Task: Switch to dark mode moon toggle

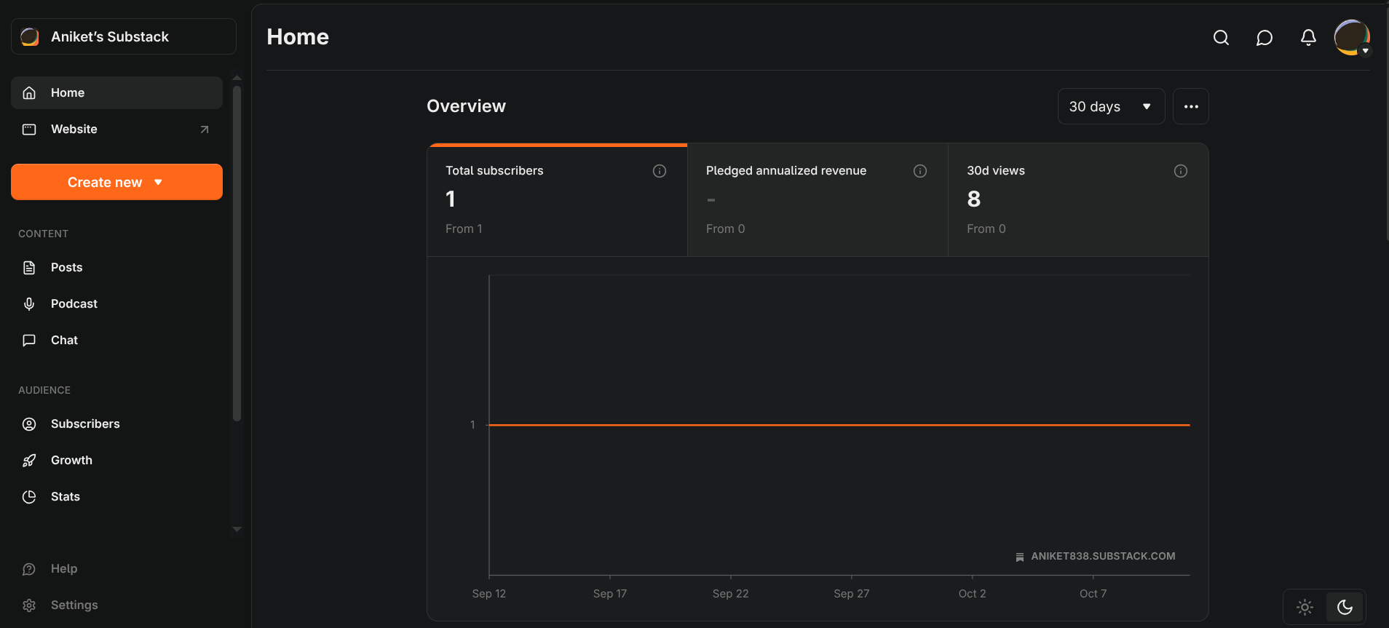Action: (1345, 607)
